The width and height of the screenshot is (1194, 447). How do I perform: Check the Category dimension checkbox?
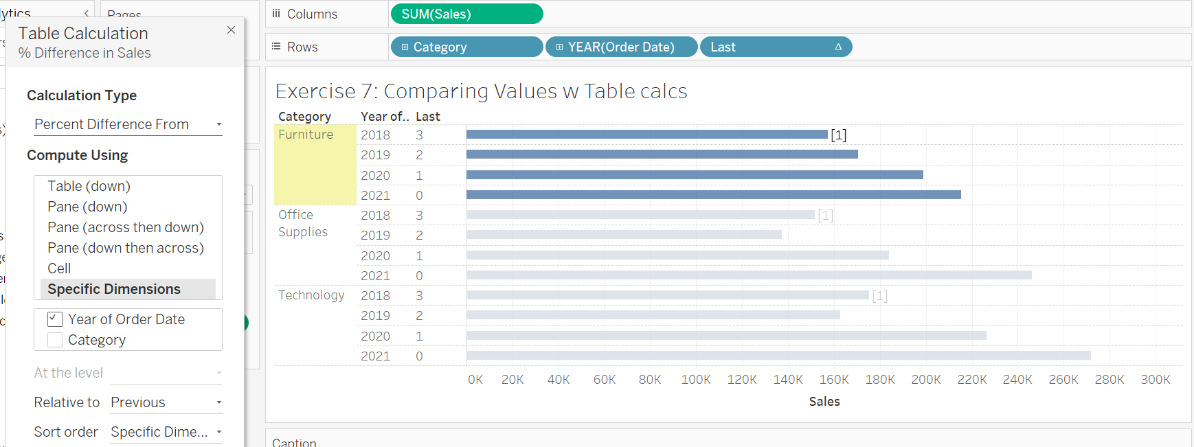tap(55, 340)
